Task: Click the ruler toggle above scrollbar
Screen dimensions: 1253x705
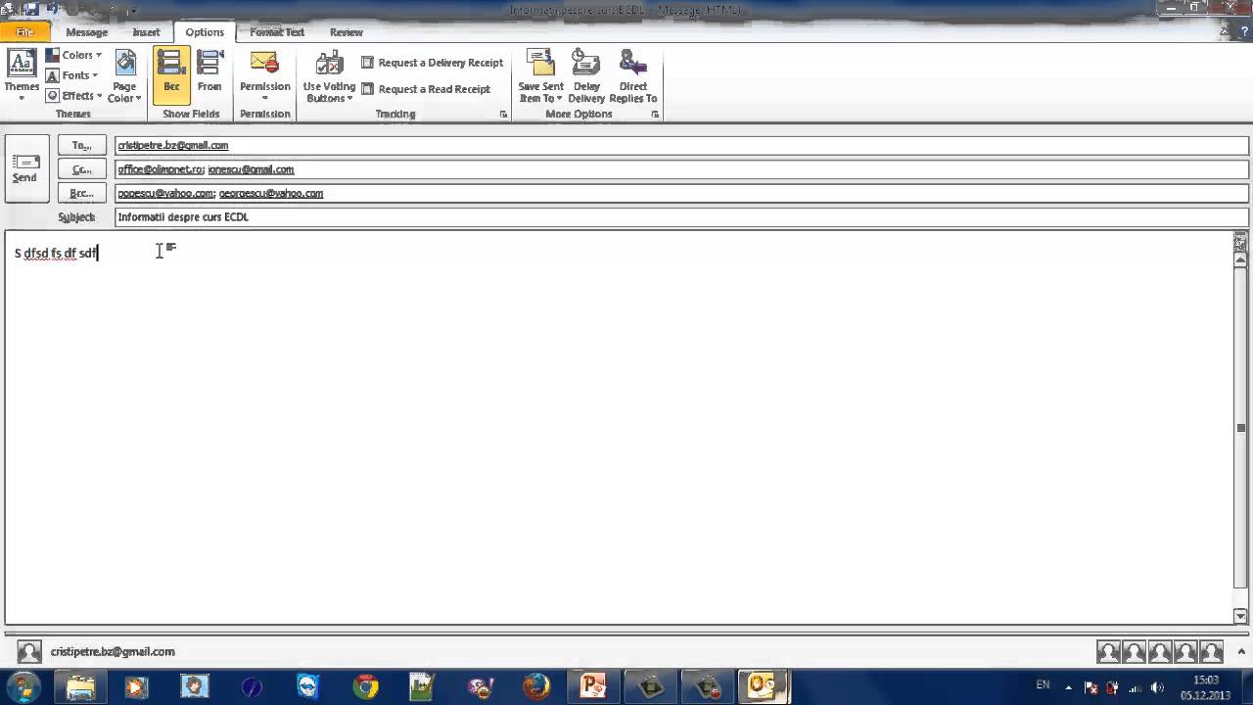Action: pos(1240,242)
